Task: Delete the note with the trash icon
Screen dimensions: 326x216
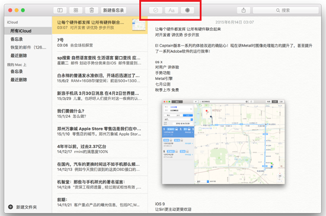Action: click(92, 10)
